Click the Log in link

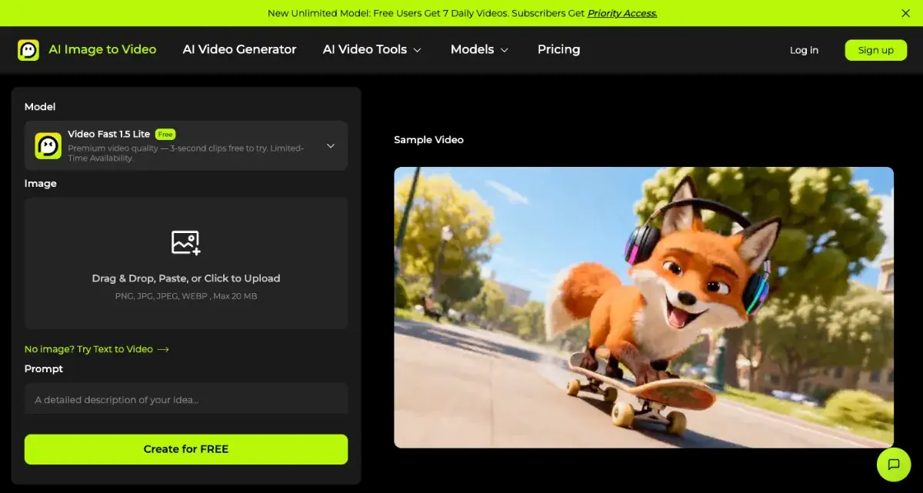804,50
